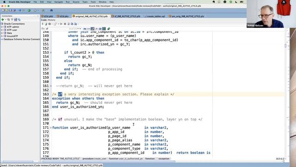Switch to ain_orig_INB_AUTHZ_UTILS.pls tab

[186, 16]
